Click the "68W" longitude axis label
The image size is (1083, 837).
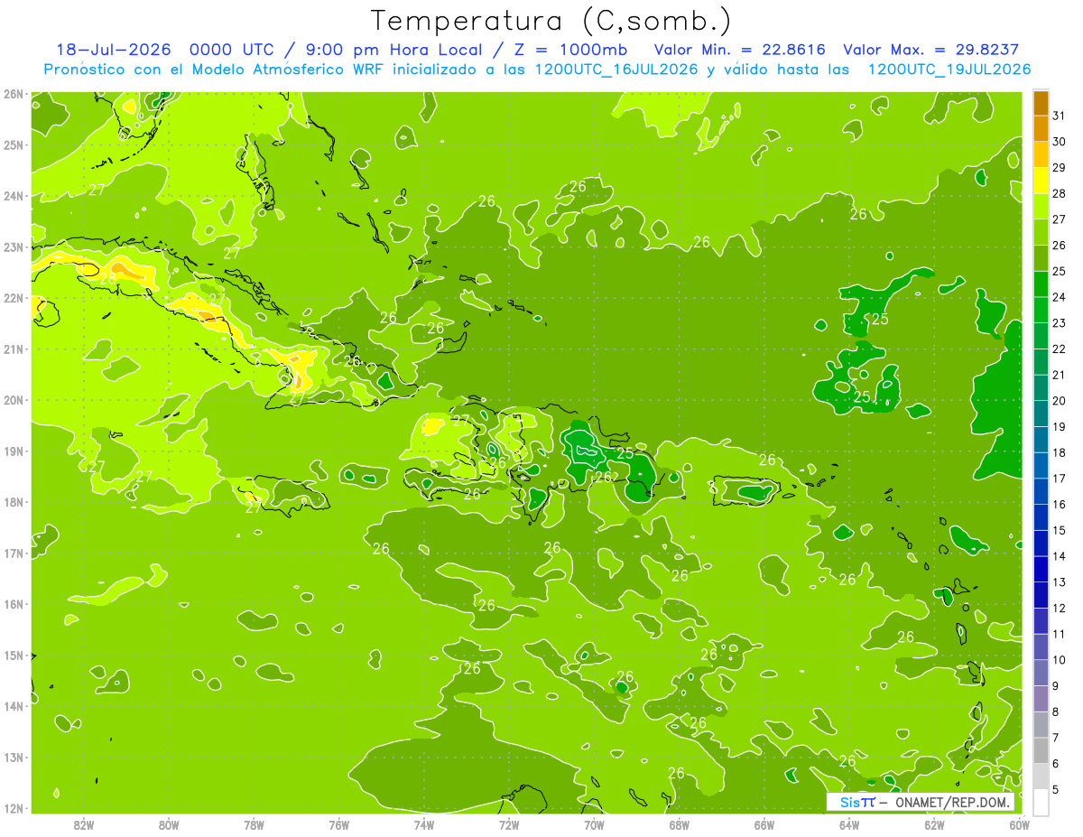point(680,824)
